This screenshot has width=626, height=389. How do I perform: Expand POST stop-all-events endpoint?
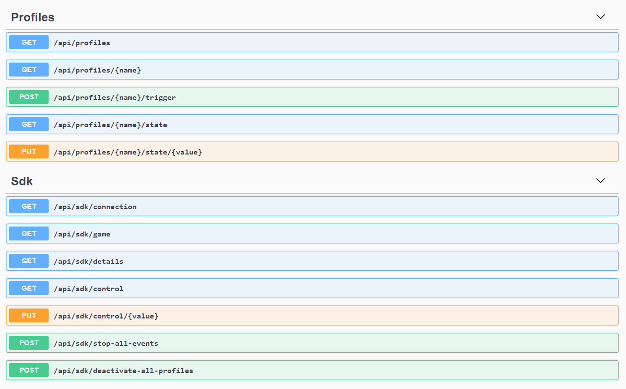pos(312,343)
